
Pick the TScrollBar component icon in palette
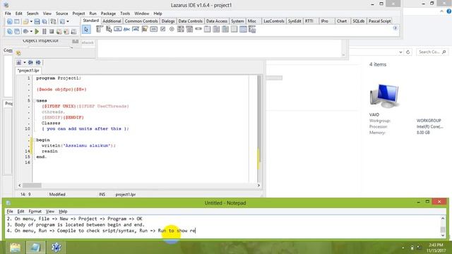tap(198, 29)
